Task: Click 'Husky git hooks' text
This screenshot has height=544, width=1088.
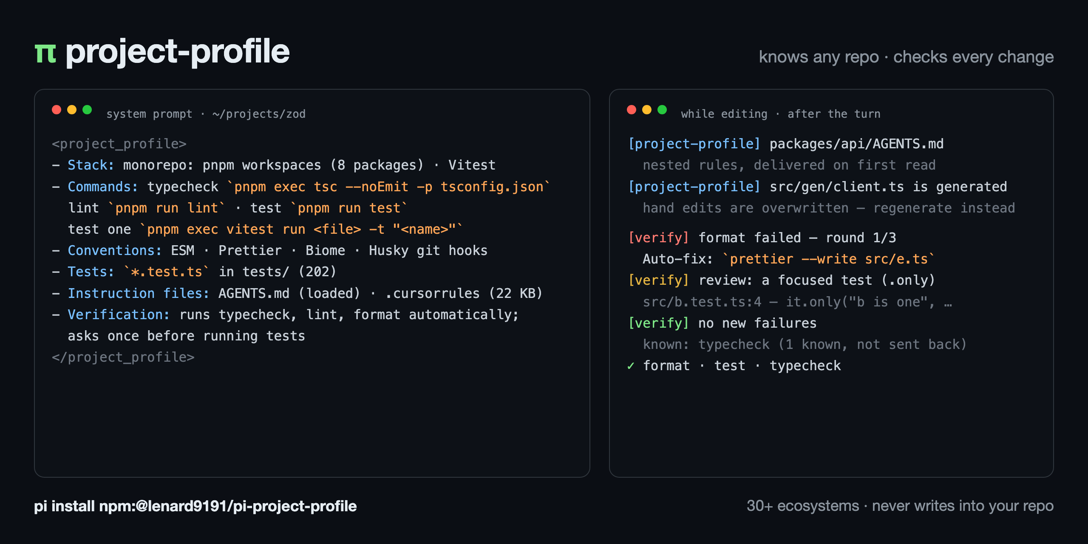Action: (428, 251)
